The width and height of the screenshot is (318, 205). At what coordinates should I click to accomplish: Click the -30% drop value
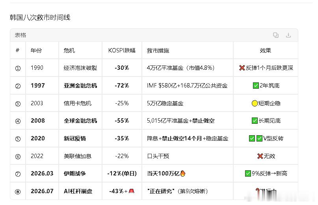(122, 68)
